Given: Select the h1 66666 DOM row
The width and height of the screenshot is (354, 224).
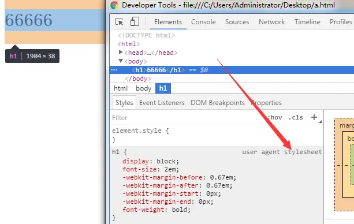Looking at the screenshot, I should click(232, 70).
